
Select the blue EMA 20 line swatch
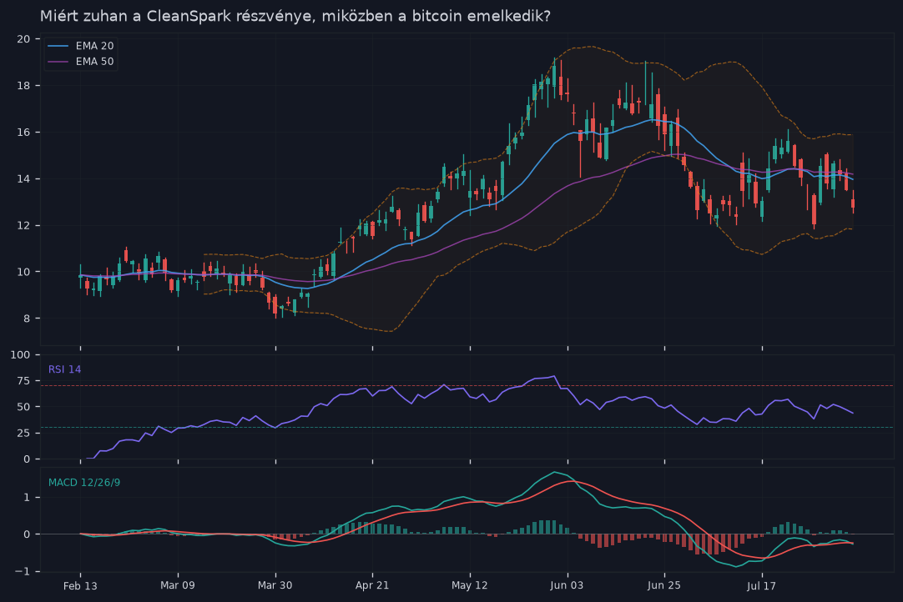coord(58,46)
